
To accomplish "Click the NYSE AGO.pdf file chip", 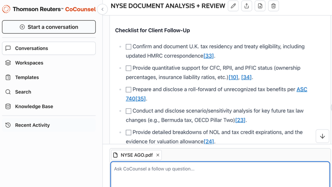I will tap(134, 155).
